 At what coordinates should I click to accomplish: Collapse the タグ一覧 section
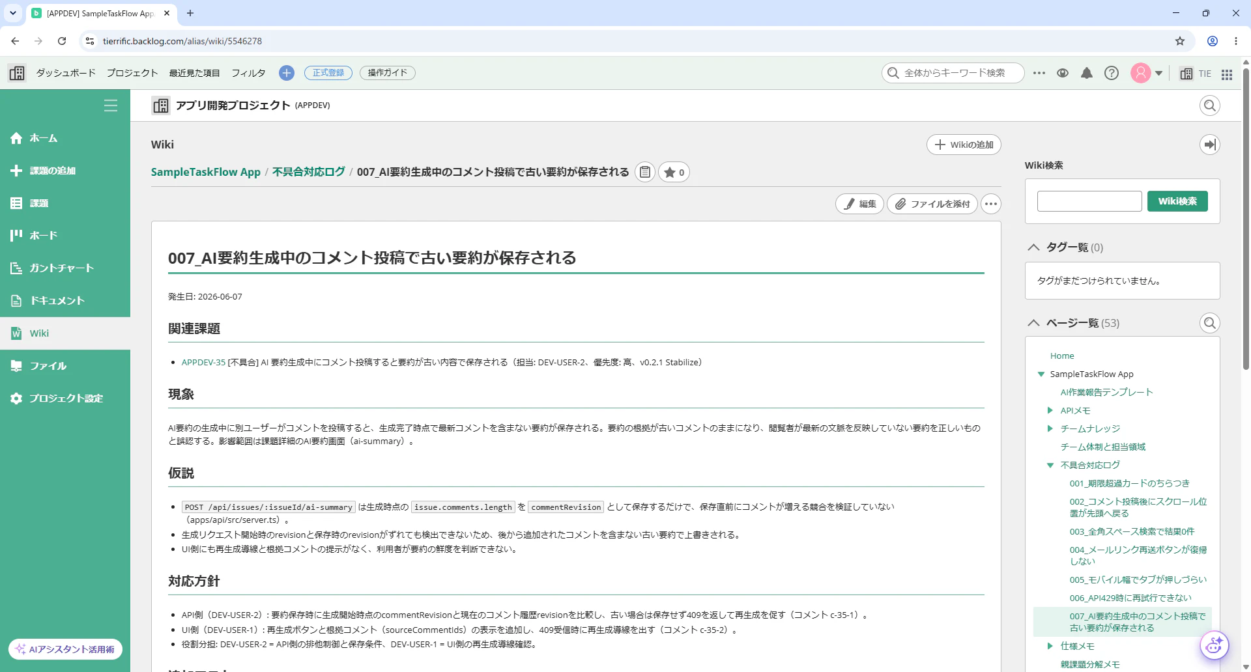point(1033,247)
